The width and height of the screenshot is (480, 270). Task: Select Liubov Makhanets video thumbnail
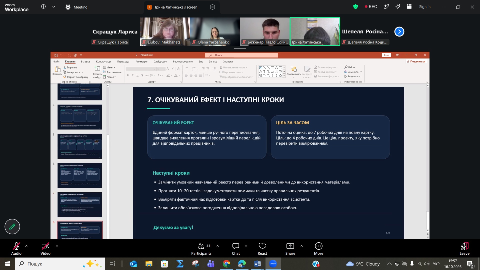point(165,31)
